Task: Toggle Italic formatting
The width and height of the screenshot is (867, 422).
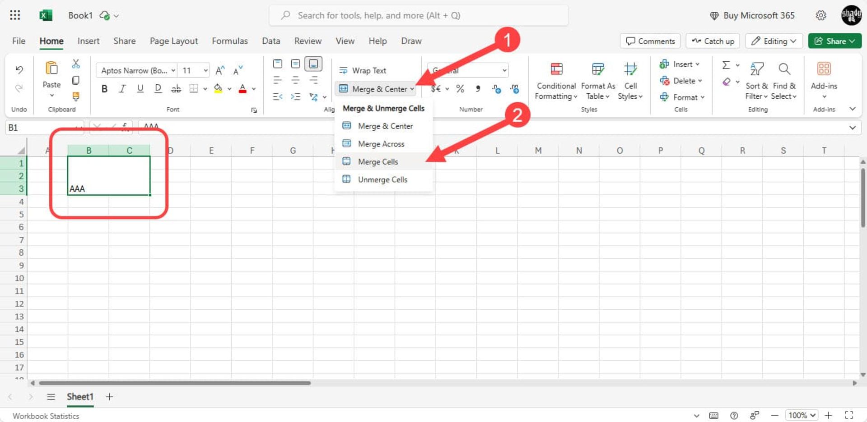Action: pyautogui.click(x=122, y=89)
